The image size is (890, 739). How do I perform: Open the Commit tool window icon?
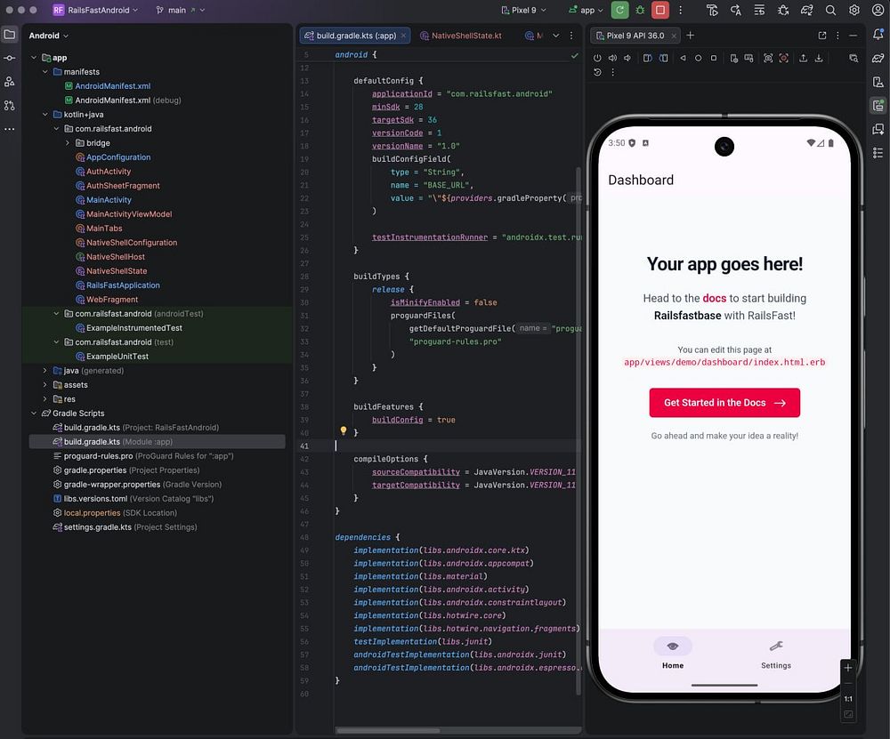(10, 58)
